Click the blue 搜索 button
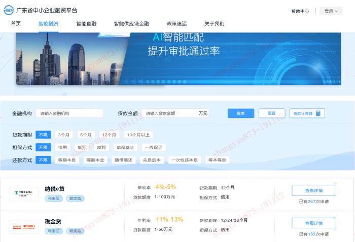 (x=241, y=113)
